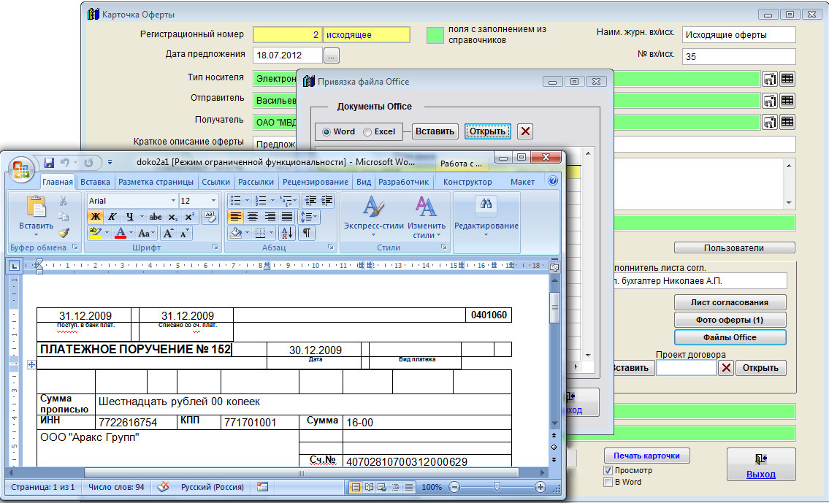The image size is (829, 503).
Task: Click the zoom slider handle in Word's status bar
Action: (x=497, y=487)
